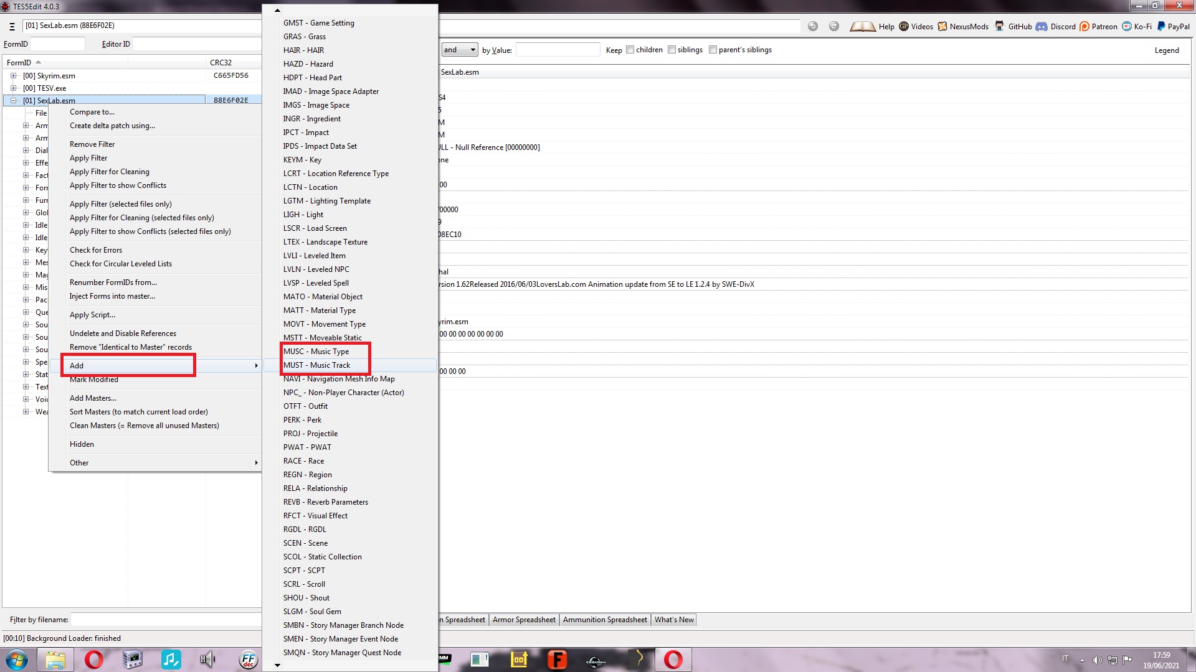Expand the [00] Skyrim.esm tree node
This screenshot has width=1196, height=672.
pyautogui.click(x=13, y=76)
